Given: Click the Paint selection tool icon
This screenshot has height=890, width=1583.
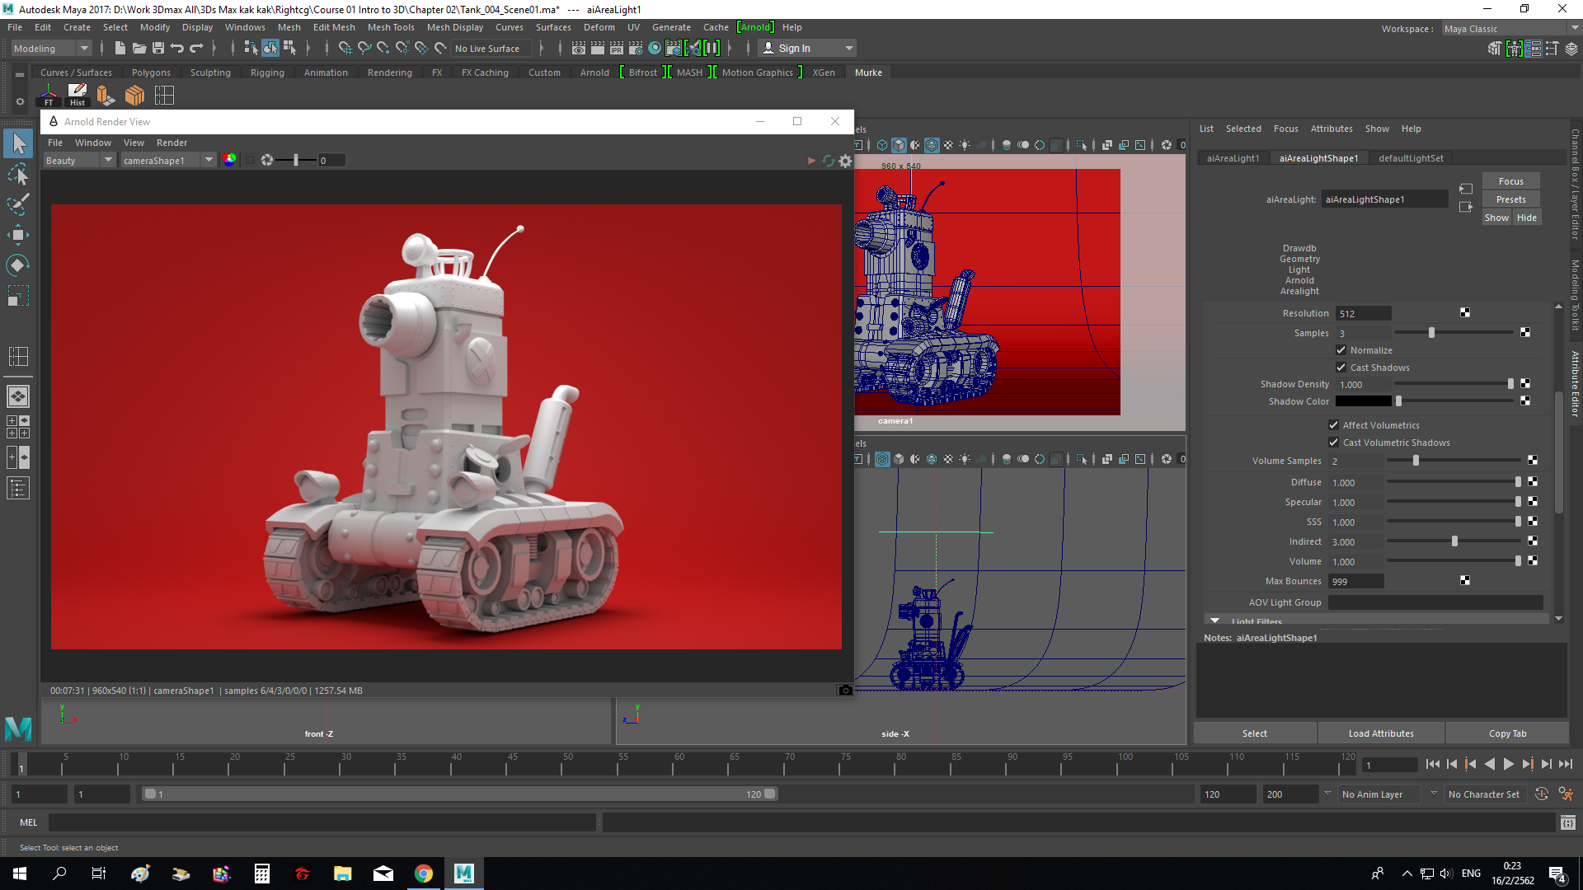Looking at the screenshot, I should point(18,204).
